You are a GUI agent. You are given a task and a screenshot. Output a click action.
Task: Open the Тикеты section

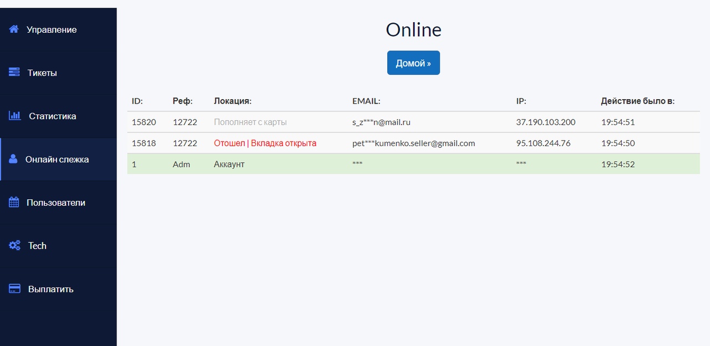click(42, 73)
